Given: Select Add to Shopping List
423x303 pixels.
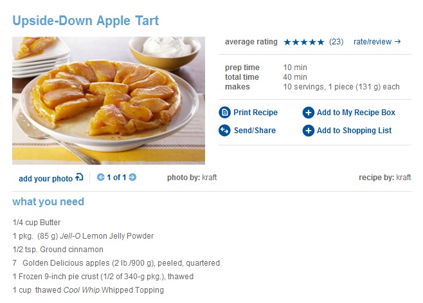Looking at the screenshot, I should pyautogui.click(x=354, y=131).
